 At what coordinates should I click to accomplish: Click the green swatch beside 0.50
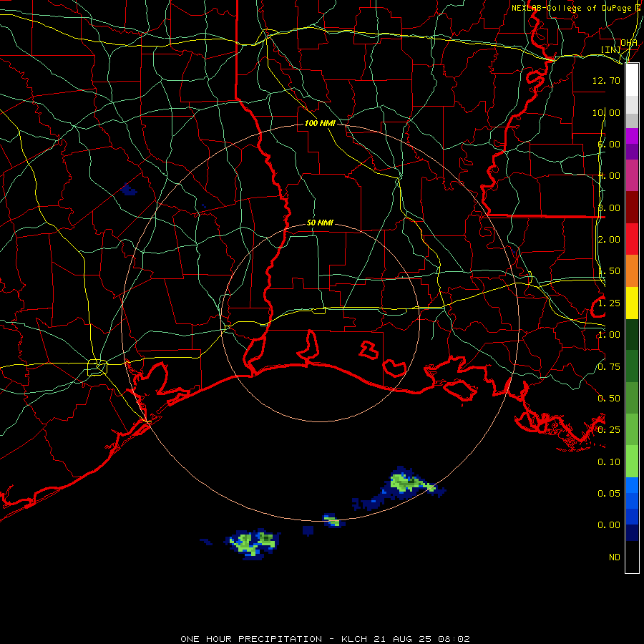(632, 398)
